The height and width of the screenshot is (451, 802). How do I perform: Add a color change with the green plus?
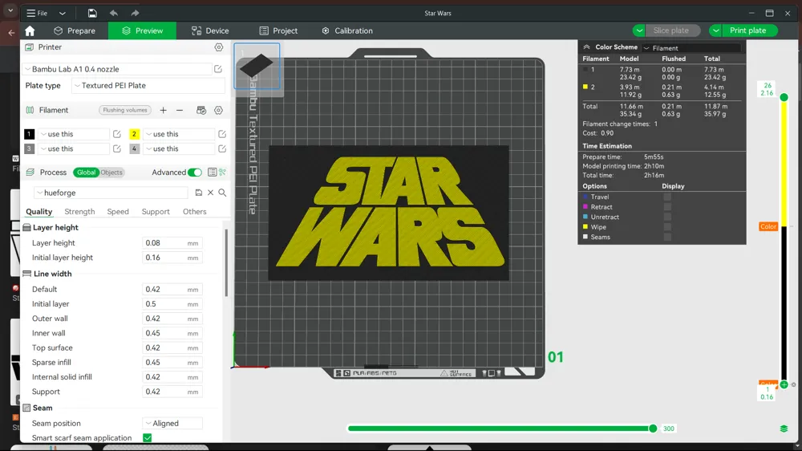tap(784, 384)
